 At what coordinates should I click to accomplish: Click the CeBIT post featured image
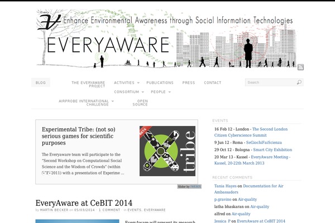[x=77, y=221]
